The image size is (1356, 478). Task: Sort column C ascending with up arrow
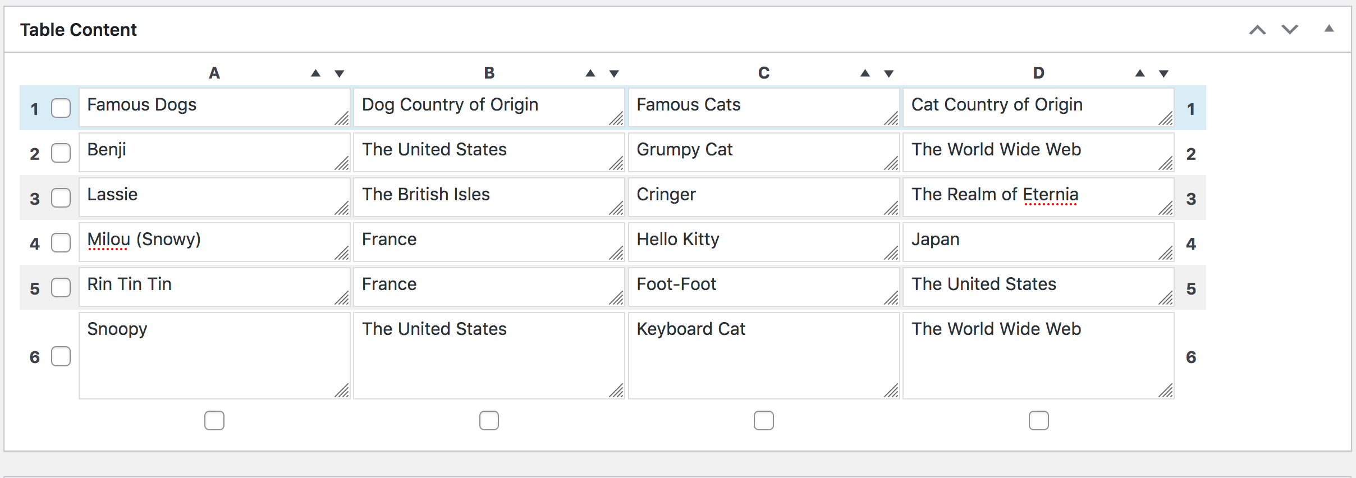click(865, 73)
